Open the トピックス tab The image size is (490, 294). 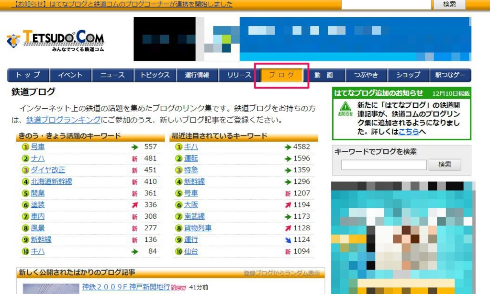click(x=155, y=75)
